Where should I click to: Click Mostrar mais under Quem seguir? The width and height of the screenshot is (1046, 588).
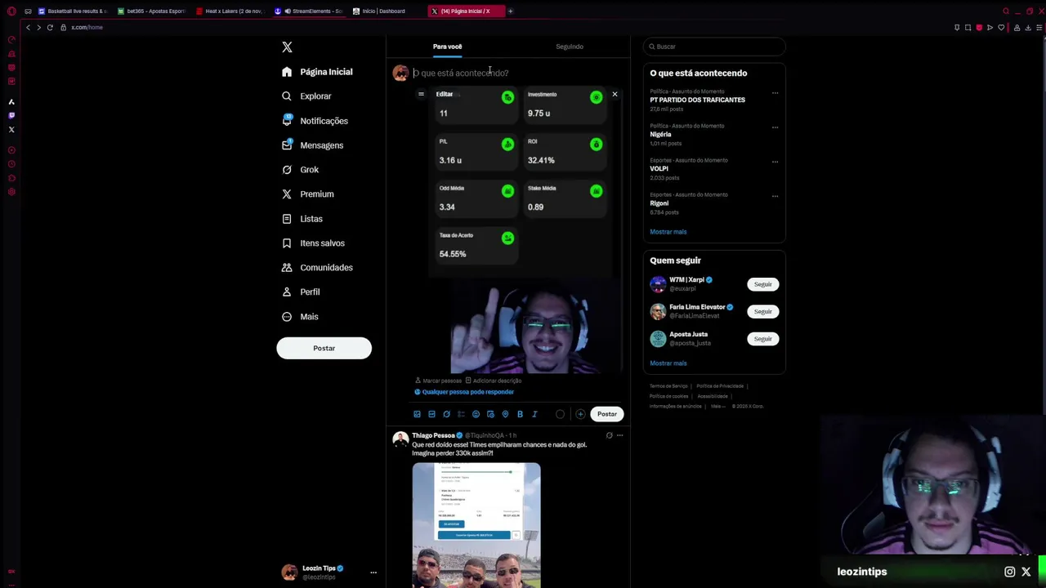coord(668,363)
